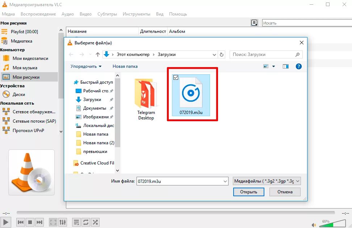The height and width of the screenshot is (228, 352).
Task: Select Мои рисунки sidebar entry
Action: 29,77
